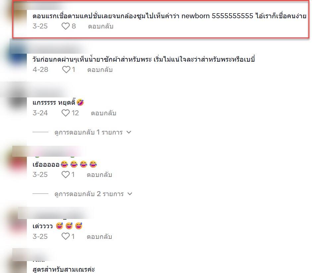312x273 pixels.
Task: Tap heart on comment with 12 likes
Action: (x=65, y=113)
